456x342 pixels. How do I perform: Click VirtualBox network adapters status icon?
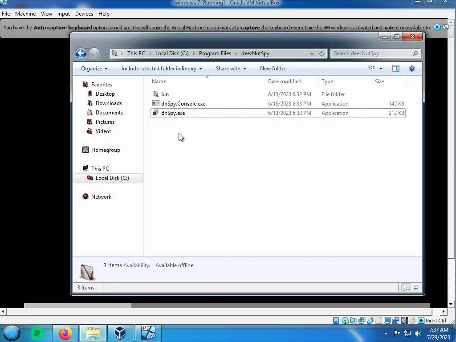coord(362,321)
